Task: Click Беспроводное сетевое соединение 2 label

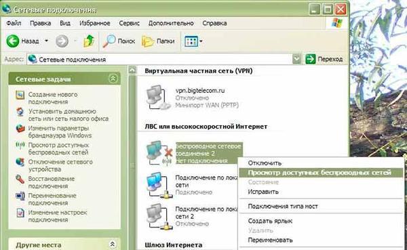Action: [208, 150]
